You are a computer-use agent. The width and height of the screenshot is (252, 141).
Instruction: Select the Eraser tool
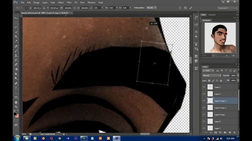(x=16, y=65)
